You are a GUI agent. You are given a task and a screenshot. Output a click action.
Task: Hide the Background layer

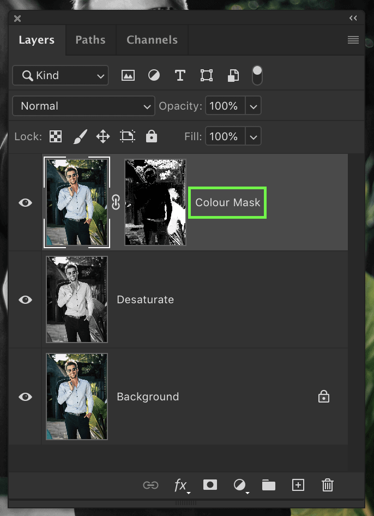25,397
